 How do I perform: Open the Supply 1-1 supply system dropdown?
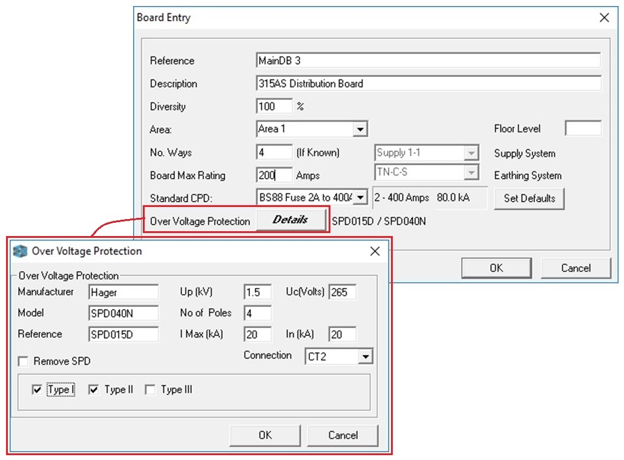[471, 153]
